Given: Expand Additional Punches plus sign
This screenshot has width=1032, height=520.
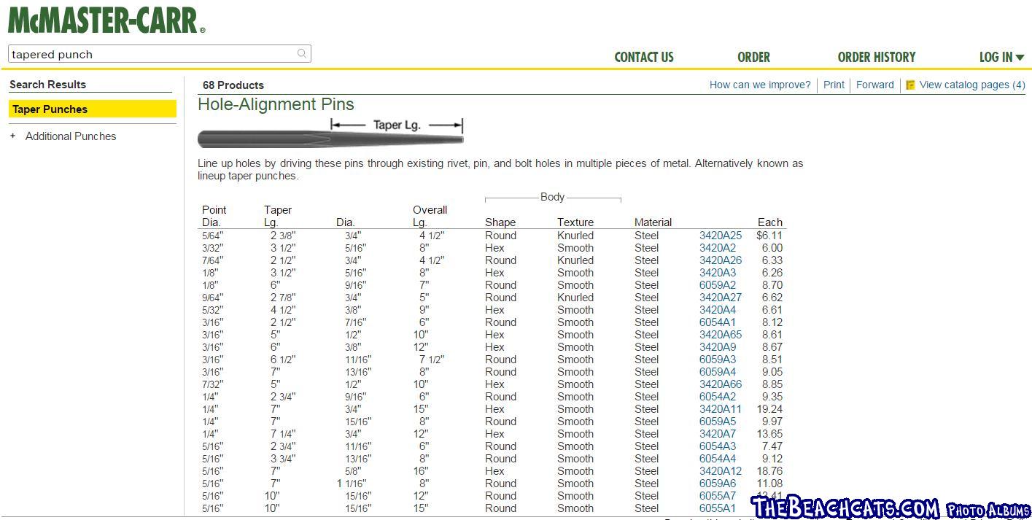Looking at the screenshot, I should (x=12, y=136).
